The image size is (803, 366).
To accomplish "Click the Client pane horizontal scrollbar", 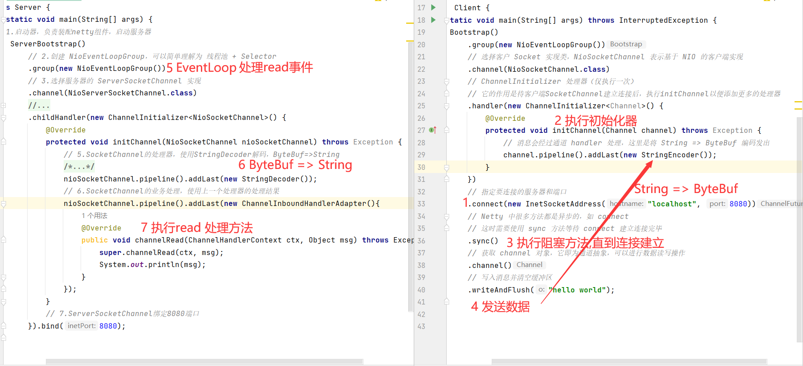I will (x=629, y=362).
